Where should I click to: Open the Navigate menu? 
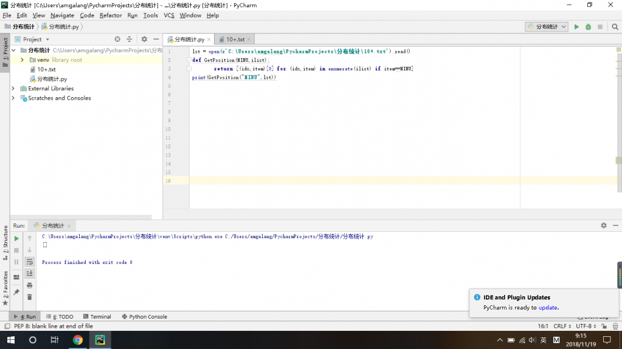(62, 15)
